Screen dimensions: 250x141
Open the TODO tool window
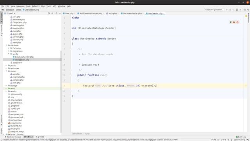pos(40,137)
